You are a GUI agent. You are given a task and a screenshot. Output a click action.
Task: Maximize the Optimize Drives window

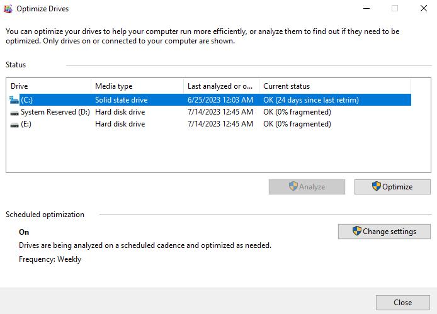395,9
